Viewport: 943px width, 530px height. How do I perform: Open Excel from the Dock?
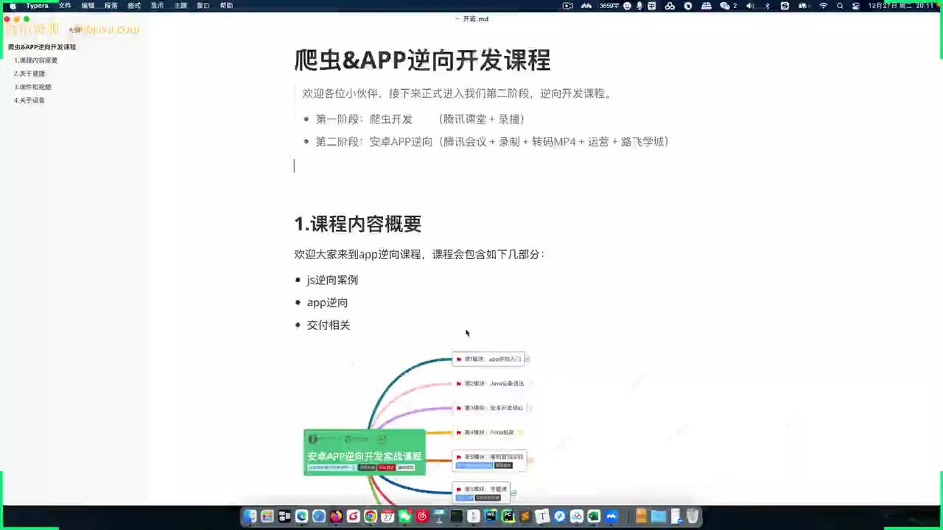[x=594, y=517]
